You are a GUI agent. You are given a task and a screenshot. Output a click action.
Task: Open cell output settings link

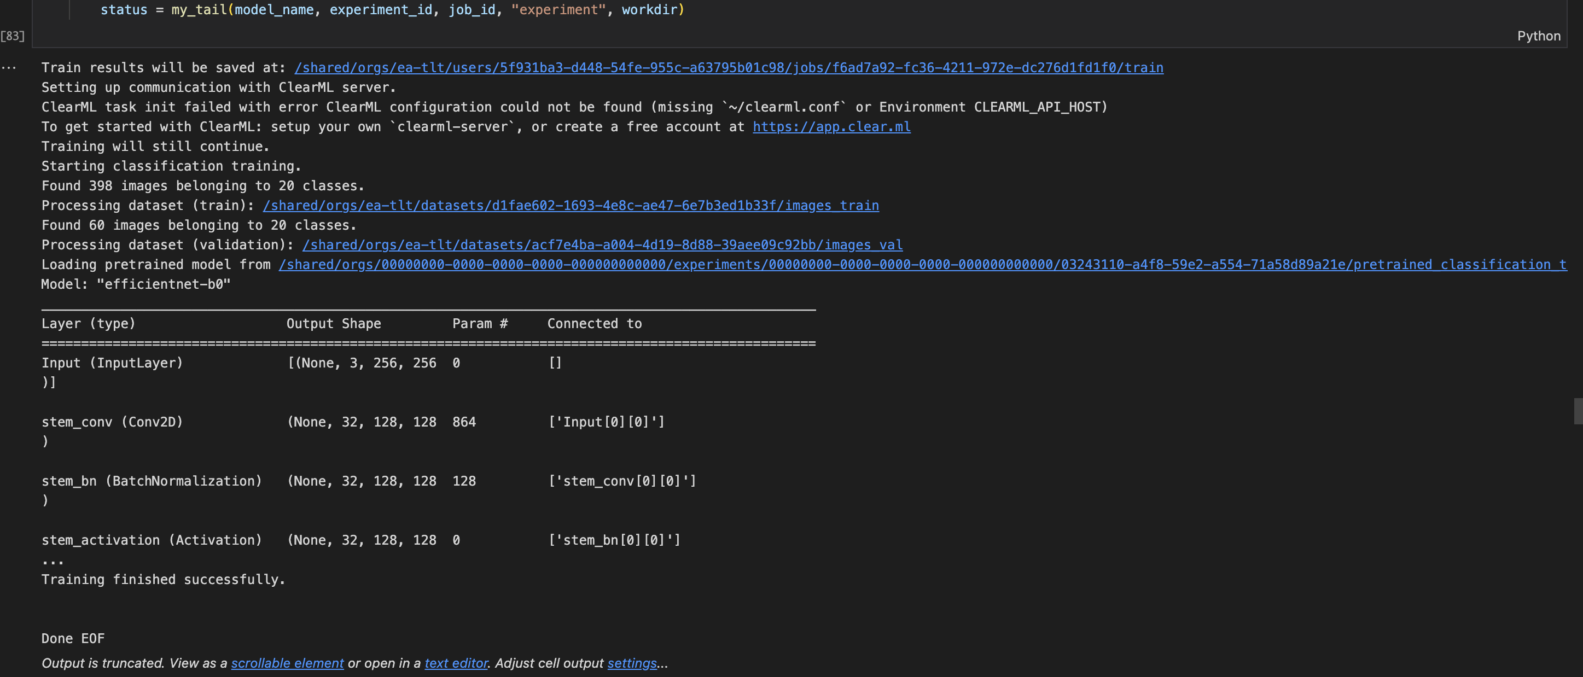click(x=632, y=663)
